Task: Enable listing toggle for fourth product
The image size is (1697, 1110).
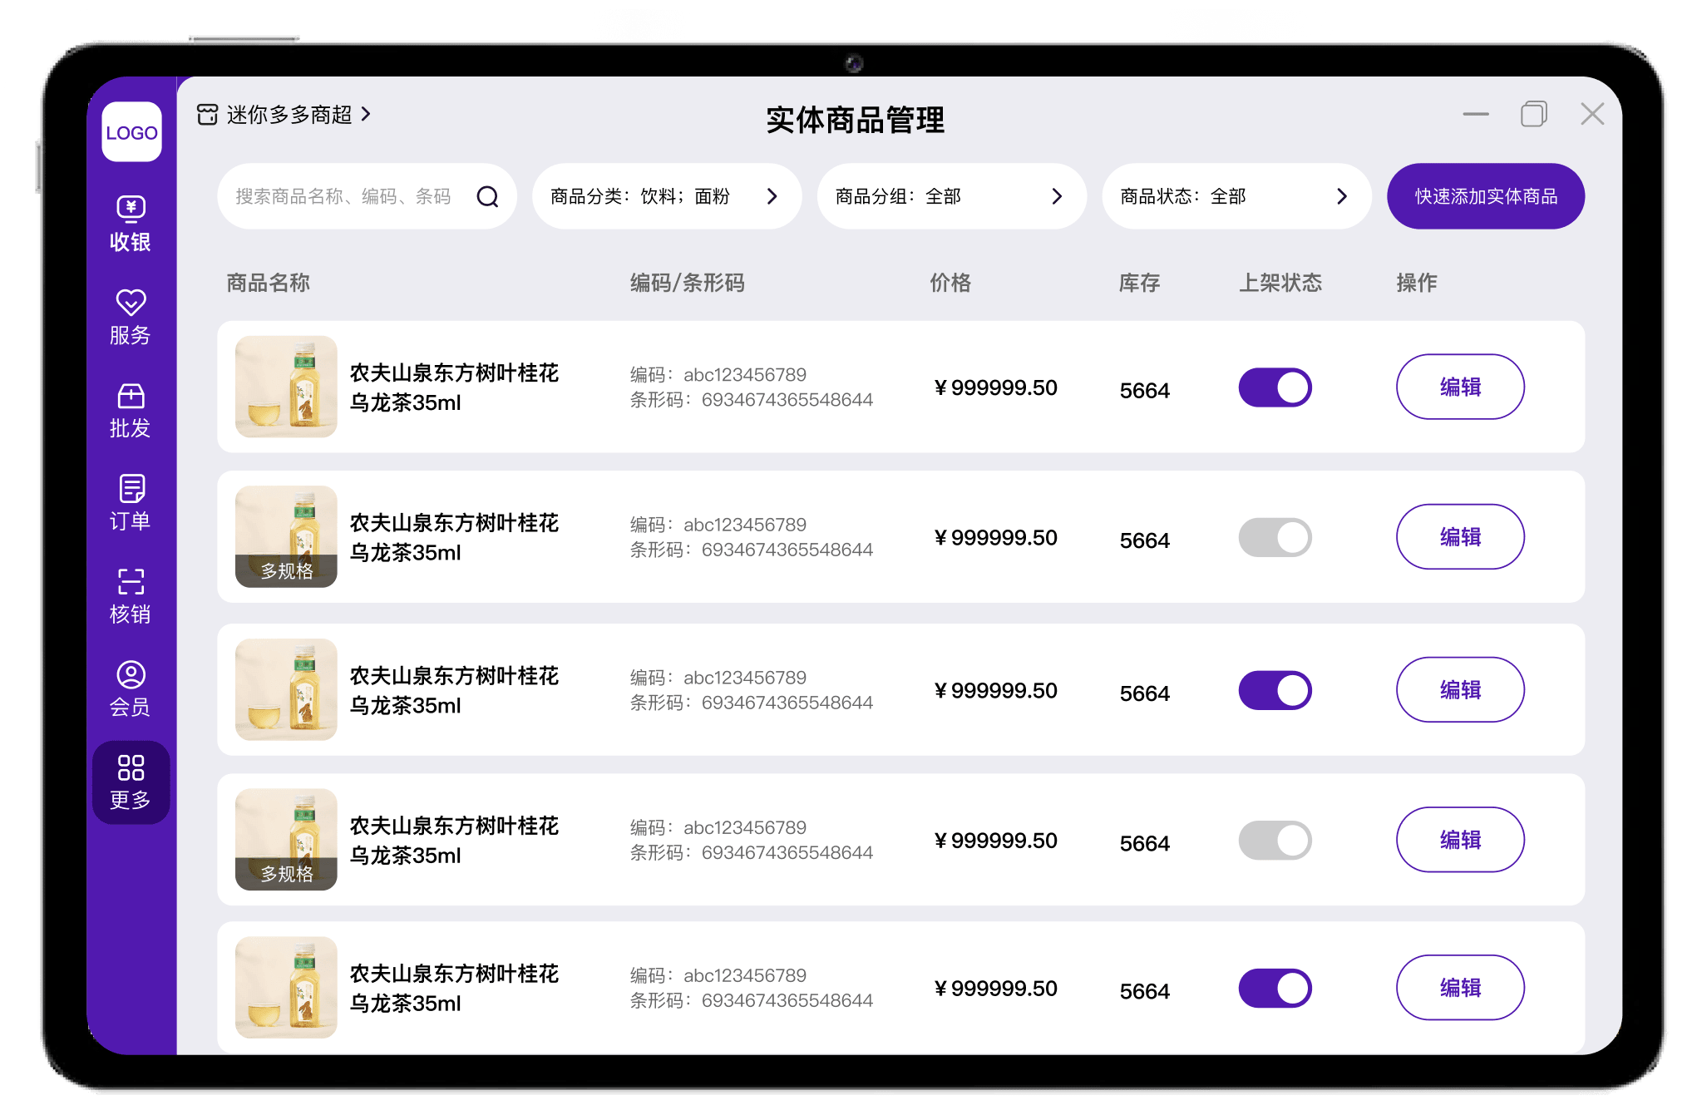Action: pos(1274,840)
